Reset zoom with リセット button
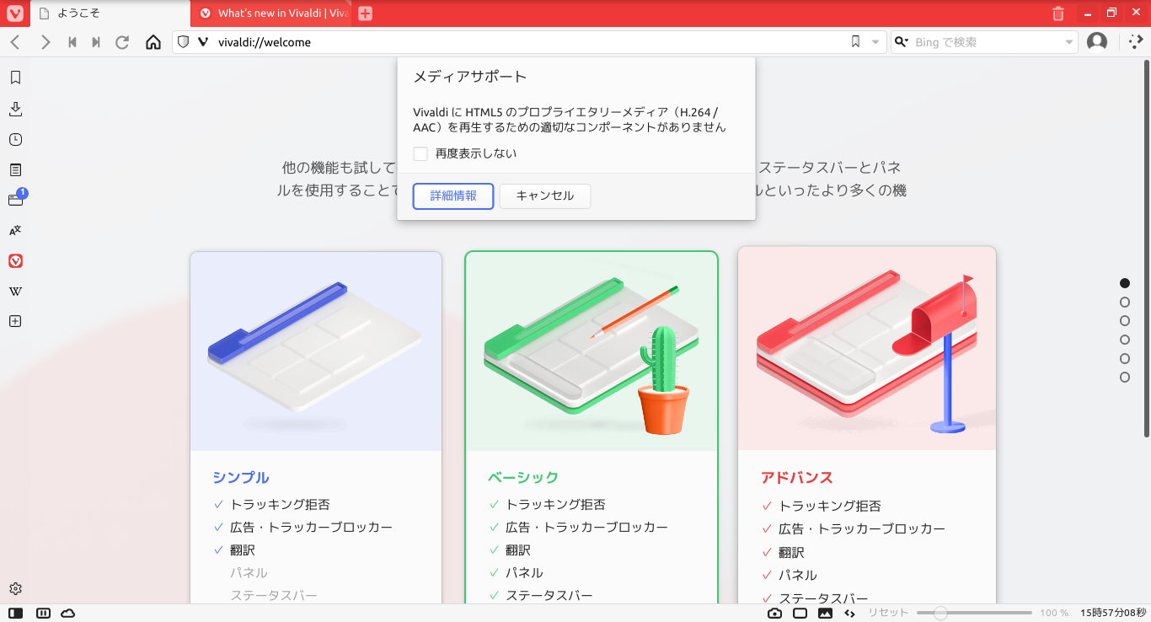 click(888, 613)
